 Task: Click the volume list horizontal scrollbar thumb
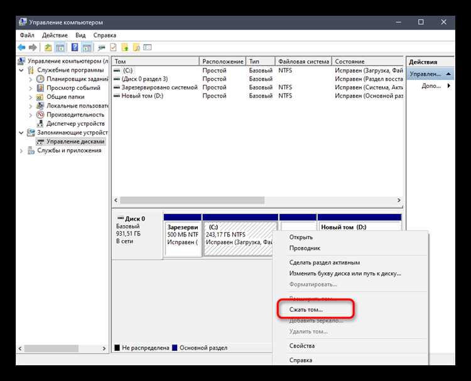tap(192, 201)
